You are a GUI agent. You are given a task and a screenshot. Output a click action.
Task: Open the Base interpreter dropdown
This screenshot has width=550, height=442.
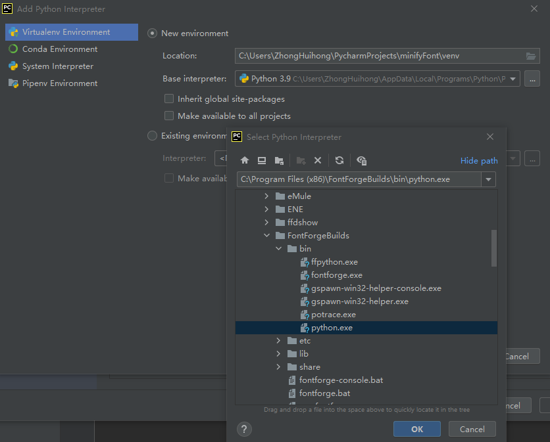pyautogui.click(x=512, y=79)
